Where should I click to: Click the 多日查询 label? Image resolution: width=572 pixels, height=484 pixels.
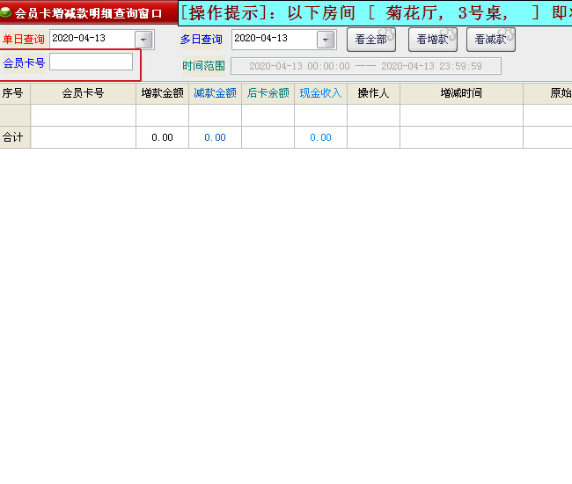(201, 39)
